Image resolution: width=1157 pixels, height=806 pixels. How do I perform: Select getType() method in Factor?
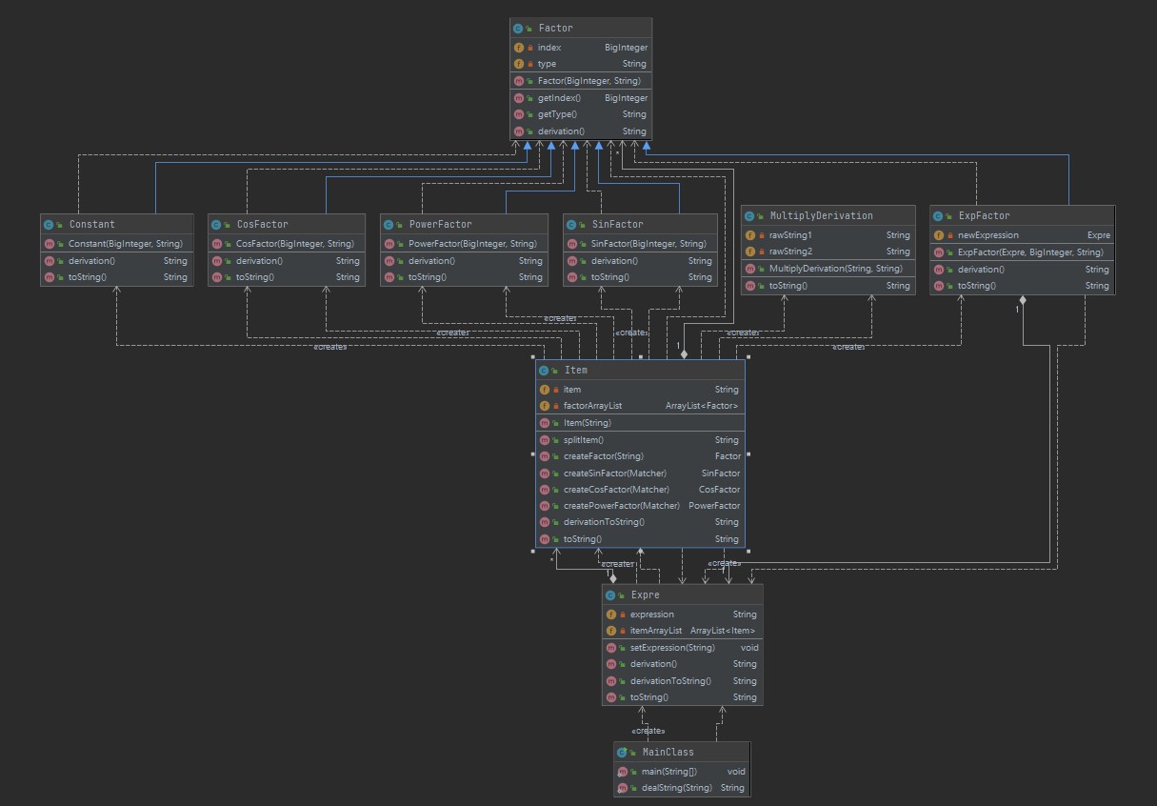point(581,114)
